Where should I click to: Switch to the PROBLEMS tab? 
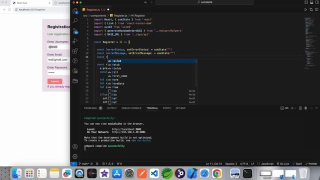(x=90, y=108)
